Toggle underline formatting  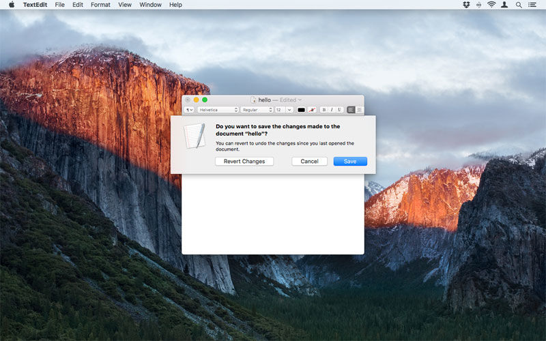pos(339,110)
